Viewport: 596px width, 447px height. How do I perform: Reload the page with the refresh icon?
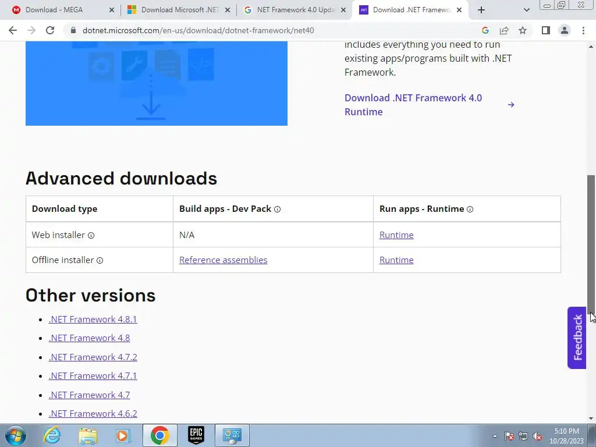(50, 30)
